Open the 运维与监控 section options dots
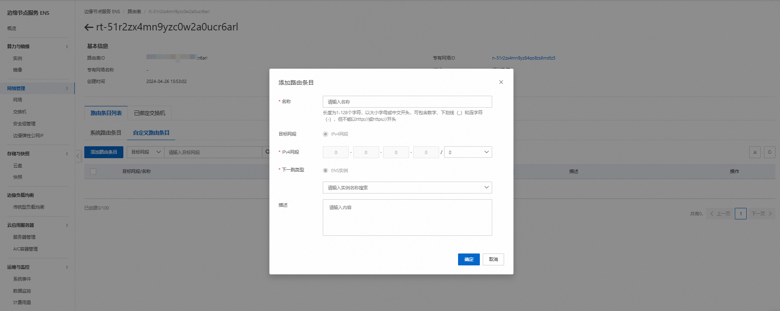780x311 pixels. tap(67, 267)
